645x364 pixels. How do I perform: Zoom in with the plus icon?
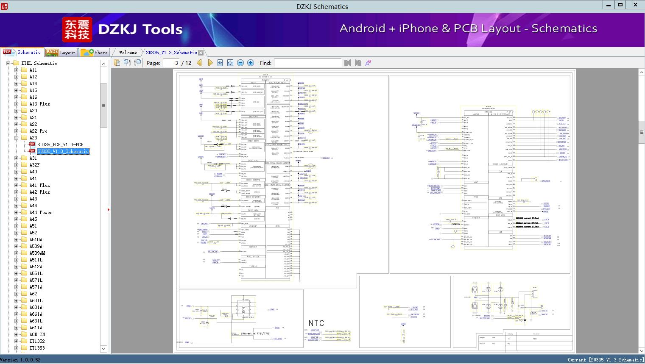click(251, 63)
